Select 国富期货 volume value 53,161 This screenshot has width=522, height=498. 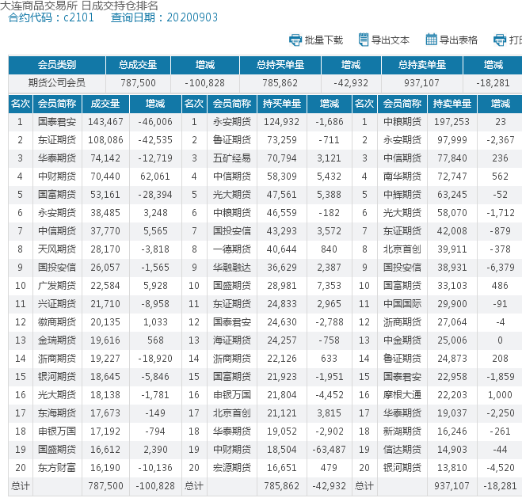click(x=105, y=194)
